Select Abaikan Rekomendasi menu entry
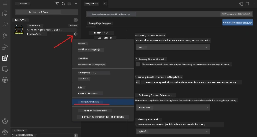Viewport: 257px width, 137px height. (x=95, y=111)
